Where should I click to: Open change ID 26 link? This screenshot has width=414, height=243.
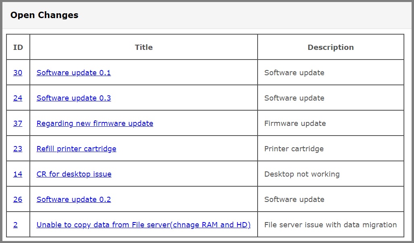click(18, 199)
